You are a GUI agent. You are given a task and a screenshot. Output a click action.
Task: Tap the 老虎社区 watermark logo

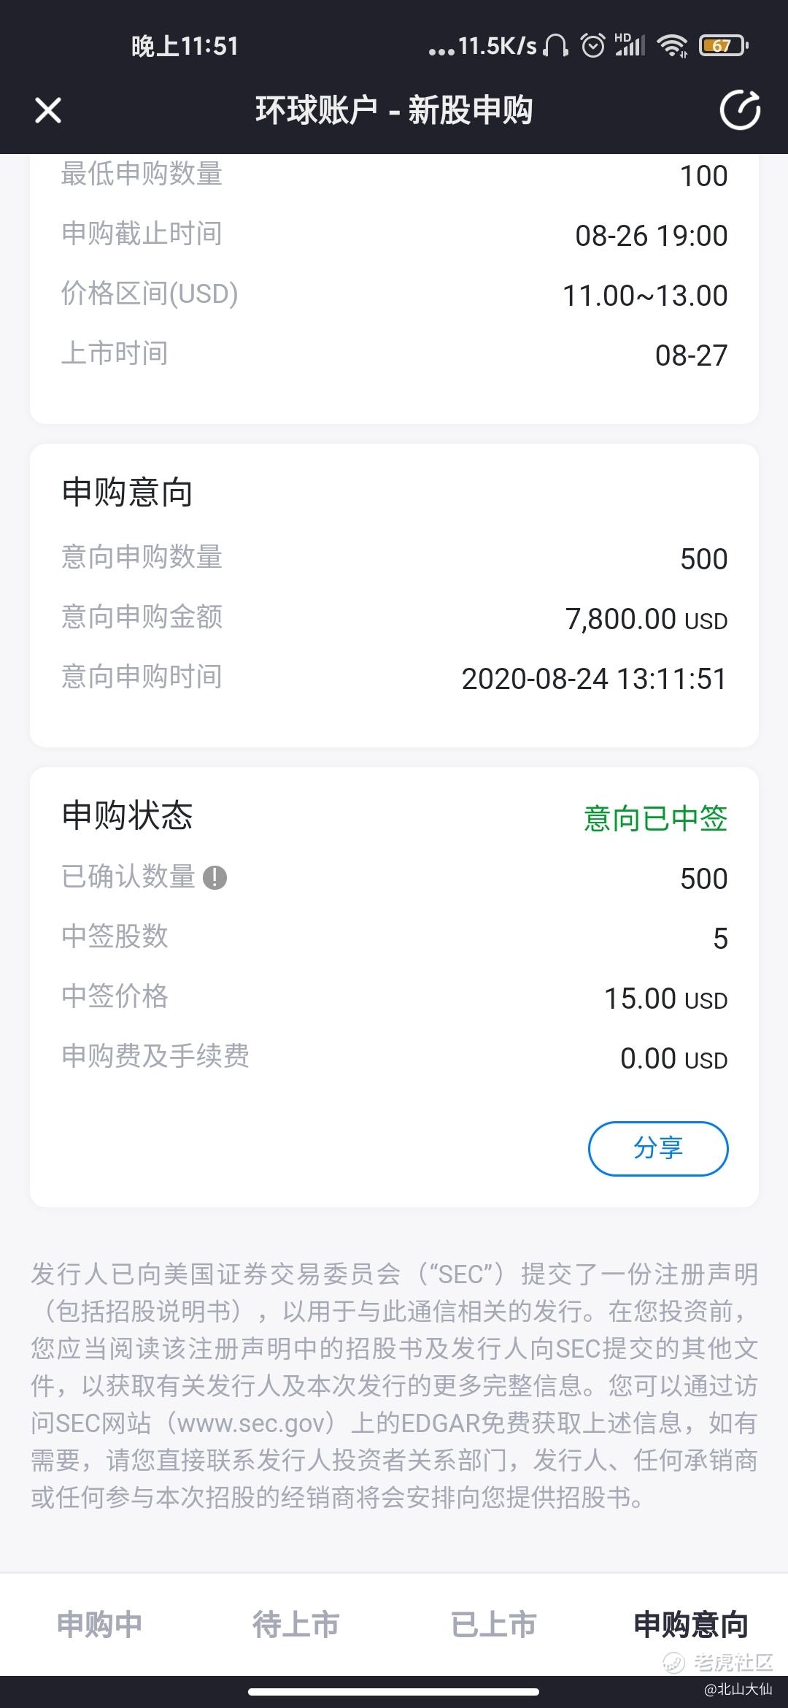coord(718,1663)
